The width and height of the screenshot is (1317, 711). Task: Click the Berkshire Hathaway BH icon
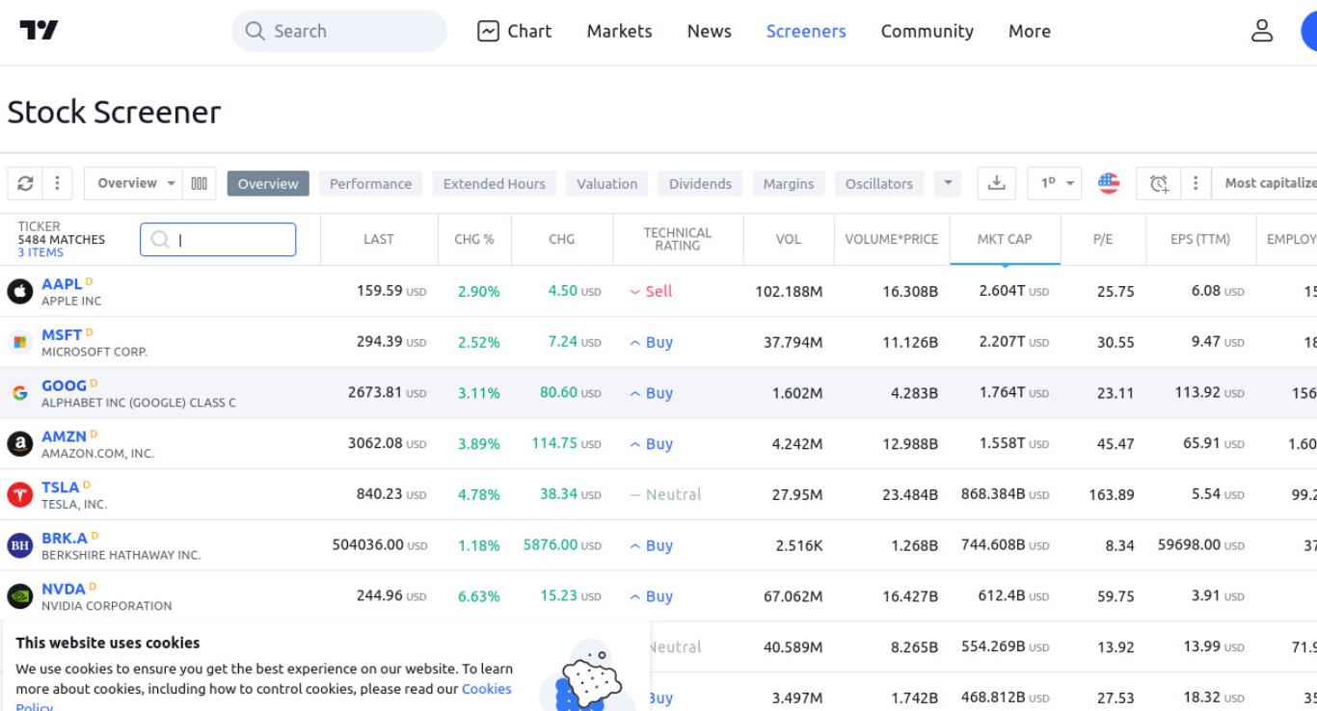click(x=20, y=546)
